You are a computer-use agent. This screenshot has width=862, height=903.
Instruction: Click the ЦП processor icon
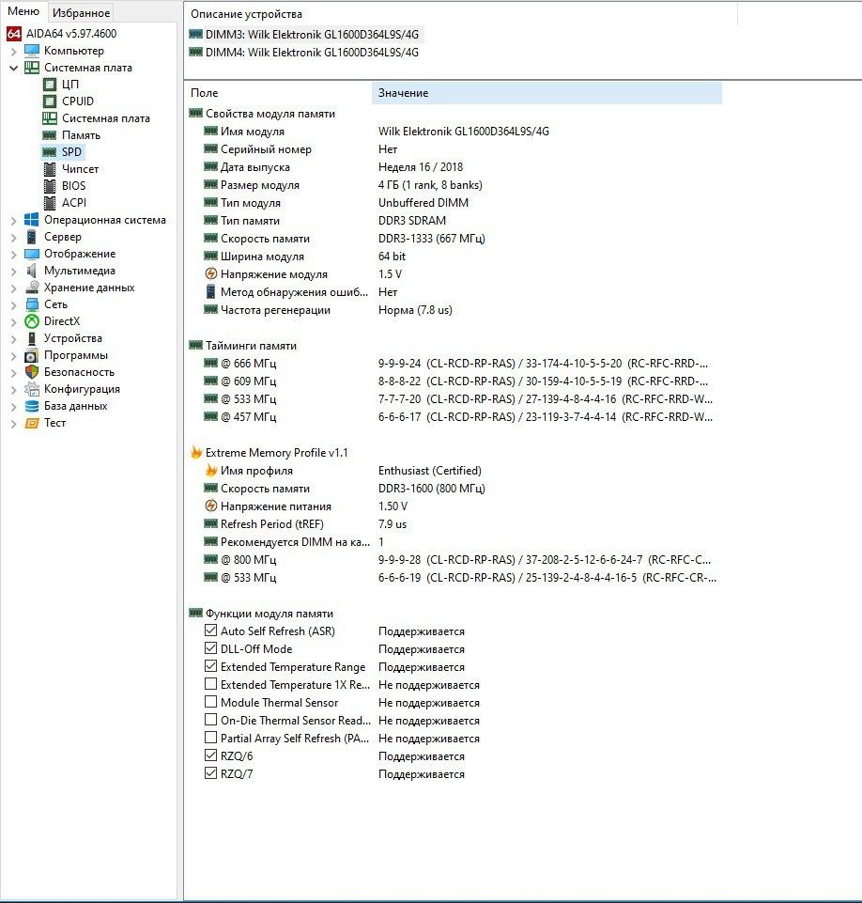[x=50, y=85]
